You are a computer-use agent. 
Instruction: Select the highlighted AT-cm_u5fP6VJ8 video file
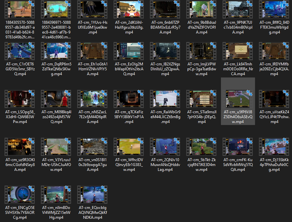pyautogui.click(x=238, y=101)
